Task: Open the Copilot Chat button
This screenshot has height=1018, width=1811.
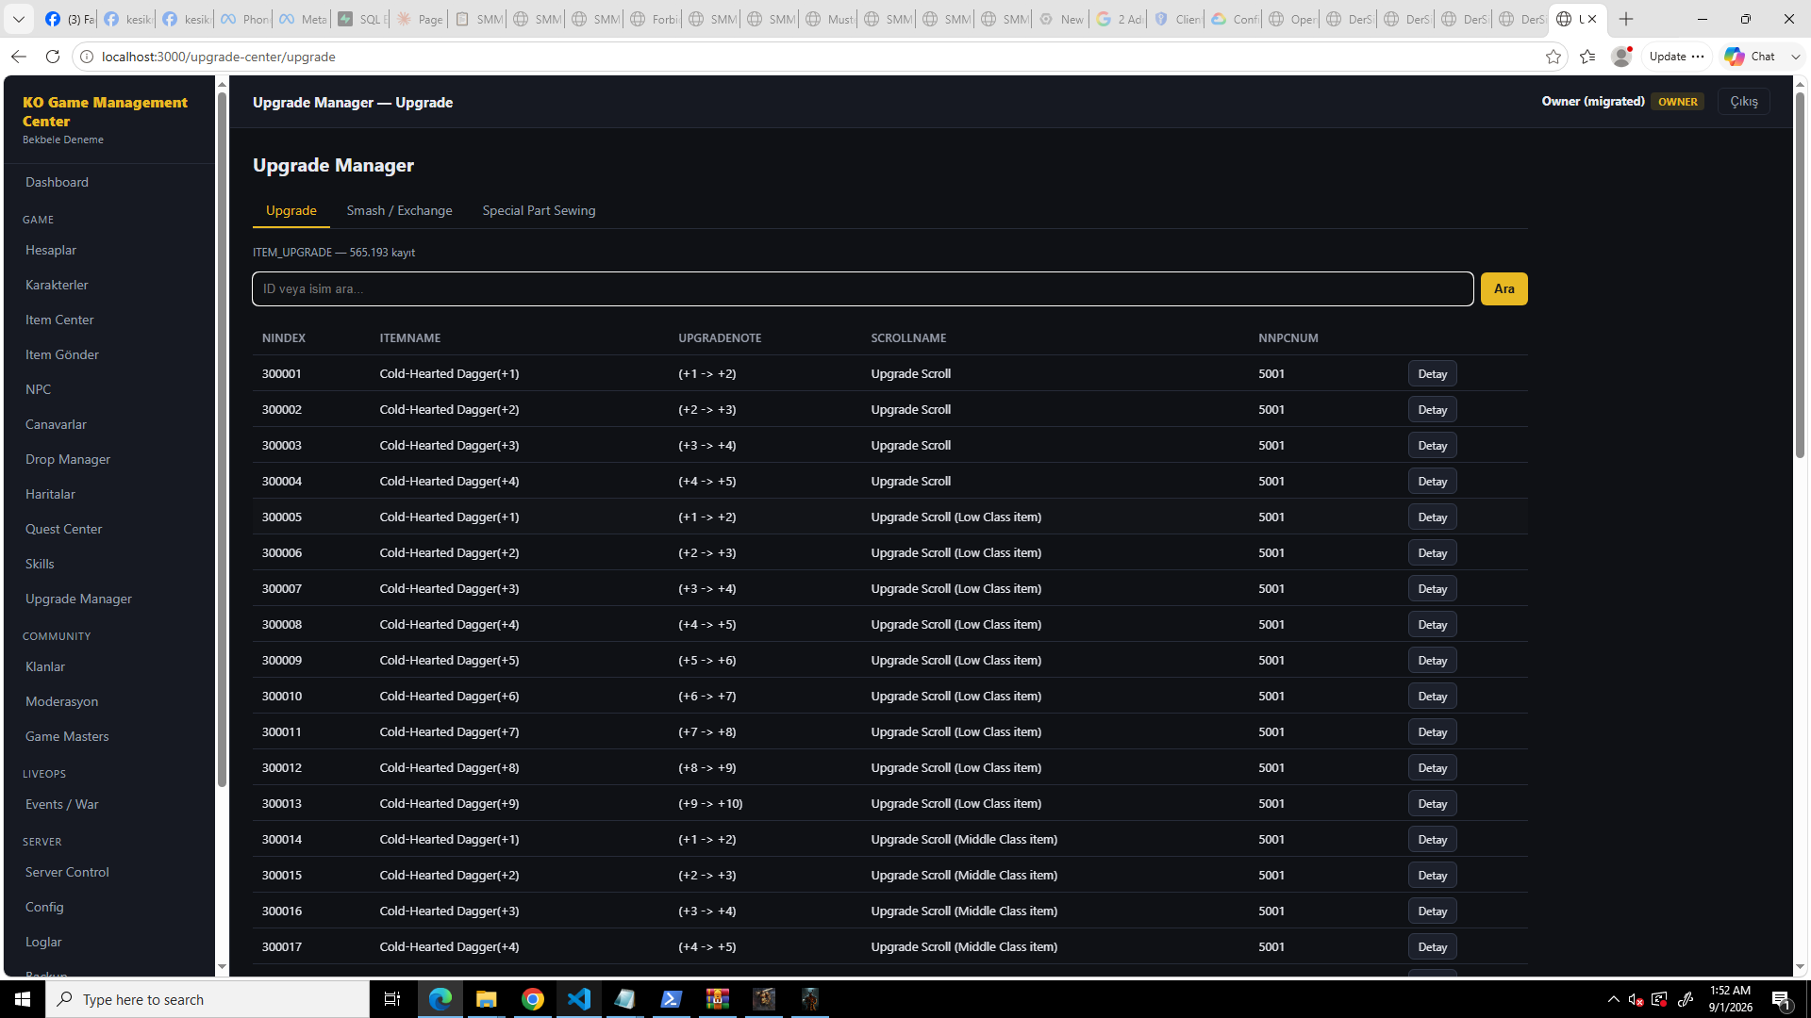Action: coord(1751,57)
